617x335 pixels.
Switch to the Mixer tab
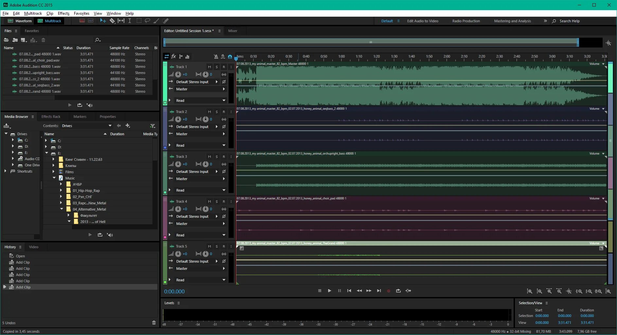click(233, 31)
